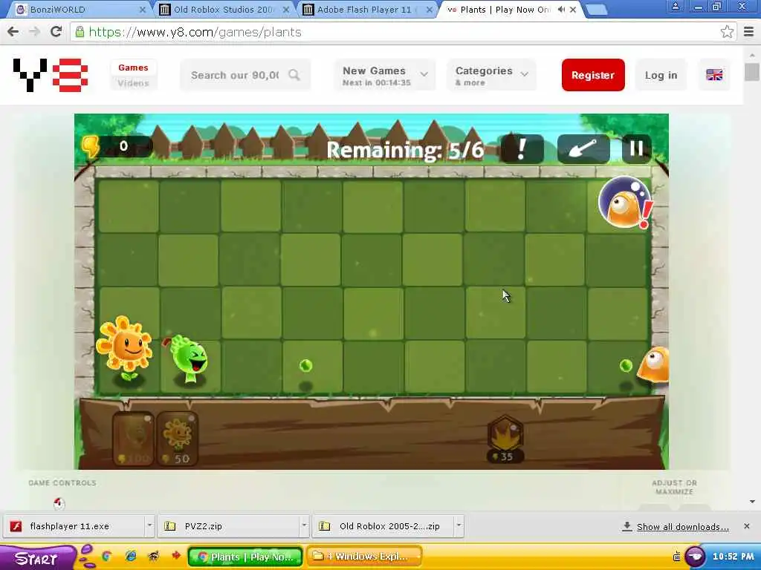This screenshot has height=570, width=761.
Task: Open the Start menu
Action: click(37, 558)
